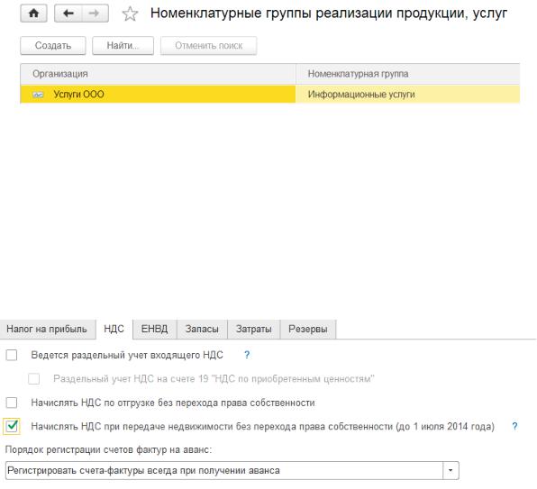The width and height of the screenshot is (537, 489).
Task: Click the Порядок регистрации счетов фактур label
Action: 108,449
